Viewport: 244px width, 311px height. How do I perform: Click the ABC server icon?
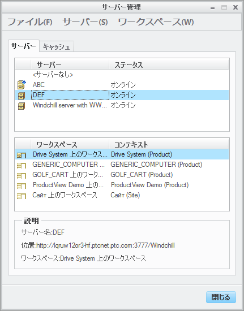tap(22, 85)
